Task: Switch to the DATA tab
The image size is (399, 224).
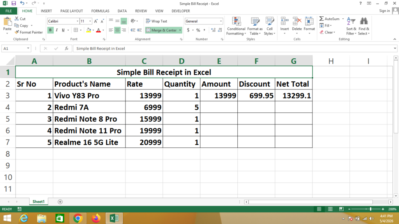Action: pyautogui.click(x=122, y=11)
